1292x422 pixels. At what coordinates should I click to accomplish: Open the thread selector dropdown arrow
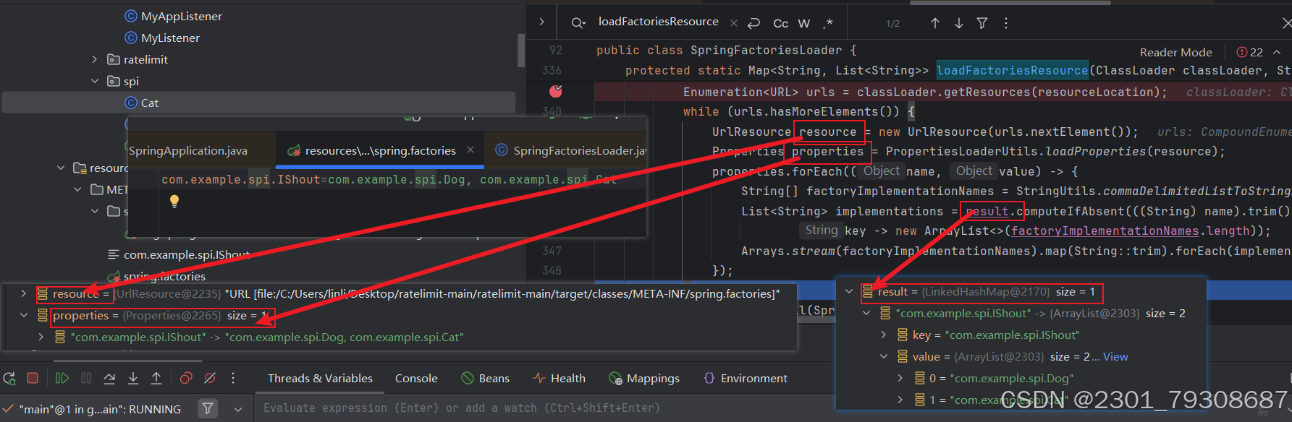pos(237,409)
